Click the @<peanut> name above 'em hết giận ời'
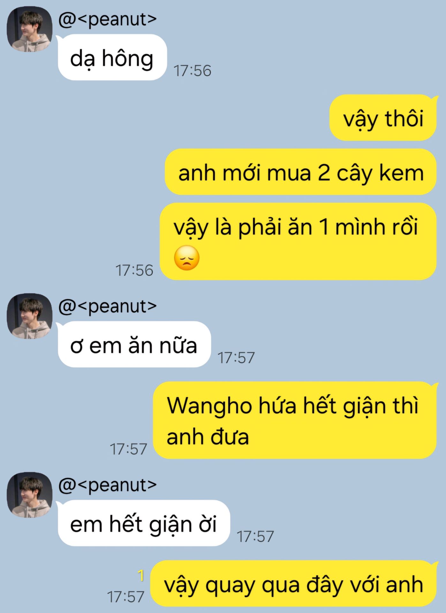 (108, 485)
